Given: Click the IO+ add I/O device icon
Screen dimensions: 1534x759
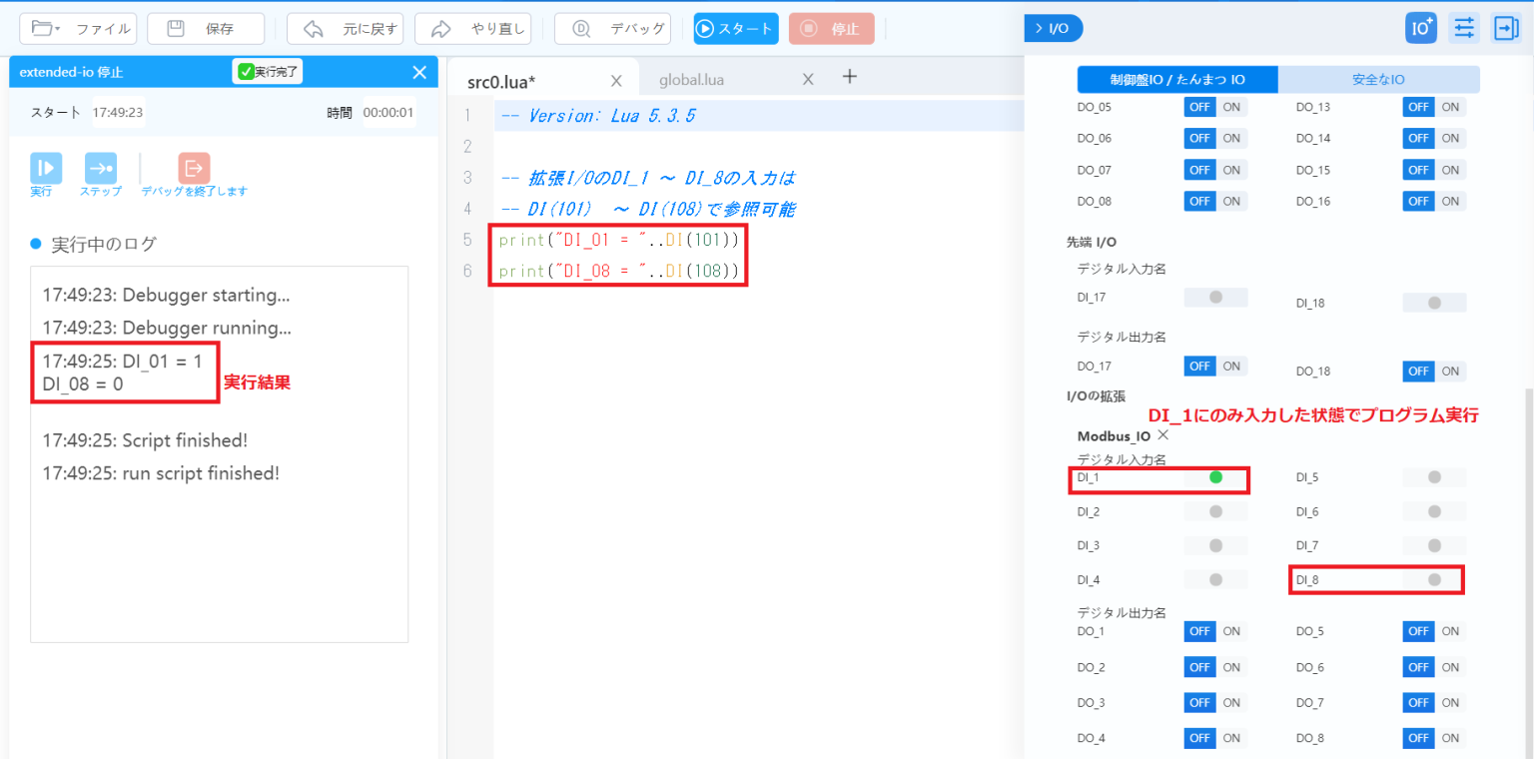Looking at the screenshot, I should point(1420,27).
